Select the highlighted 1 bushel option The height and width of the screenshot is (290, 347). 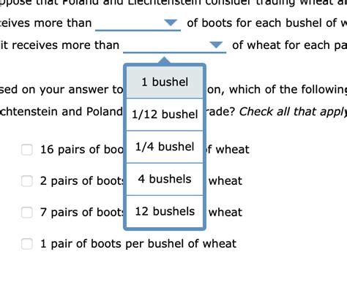165,82
